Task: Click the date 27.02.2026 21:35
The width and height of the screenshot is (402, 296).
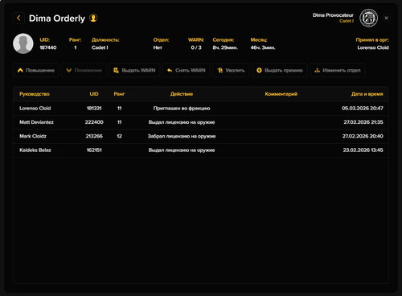Action: point(363,122)
